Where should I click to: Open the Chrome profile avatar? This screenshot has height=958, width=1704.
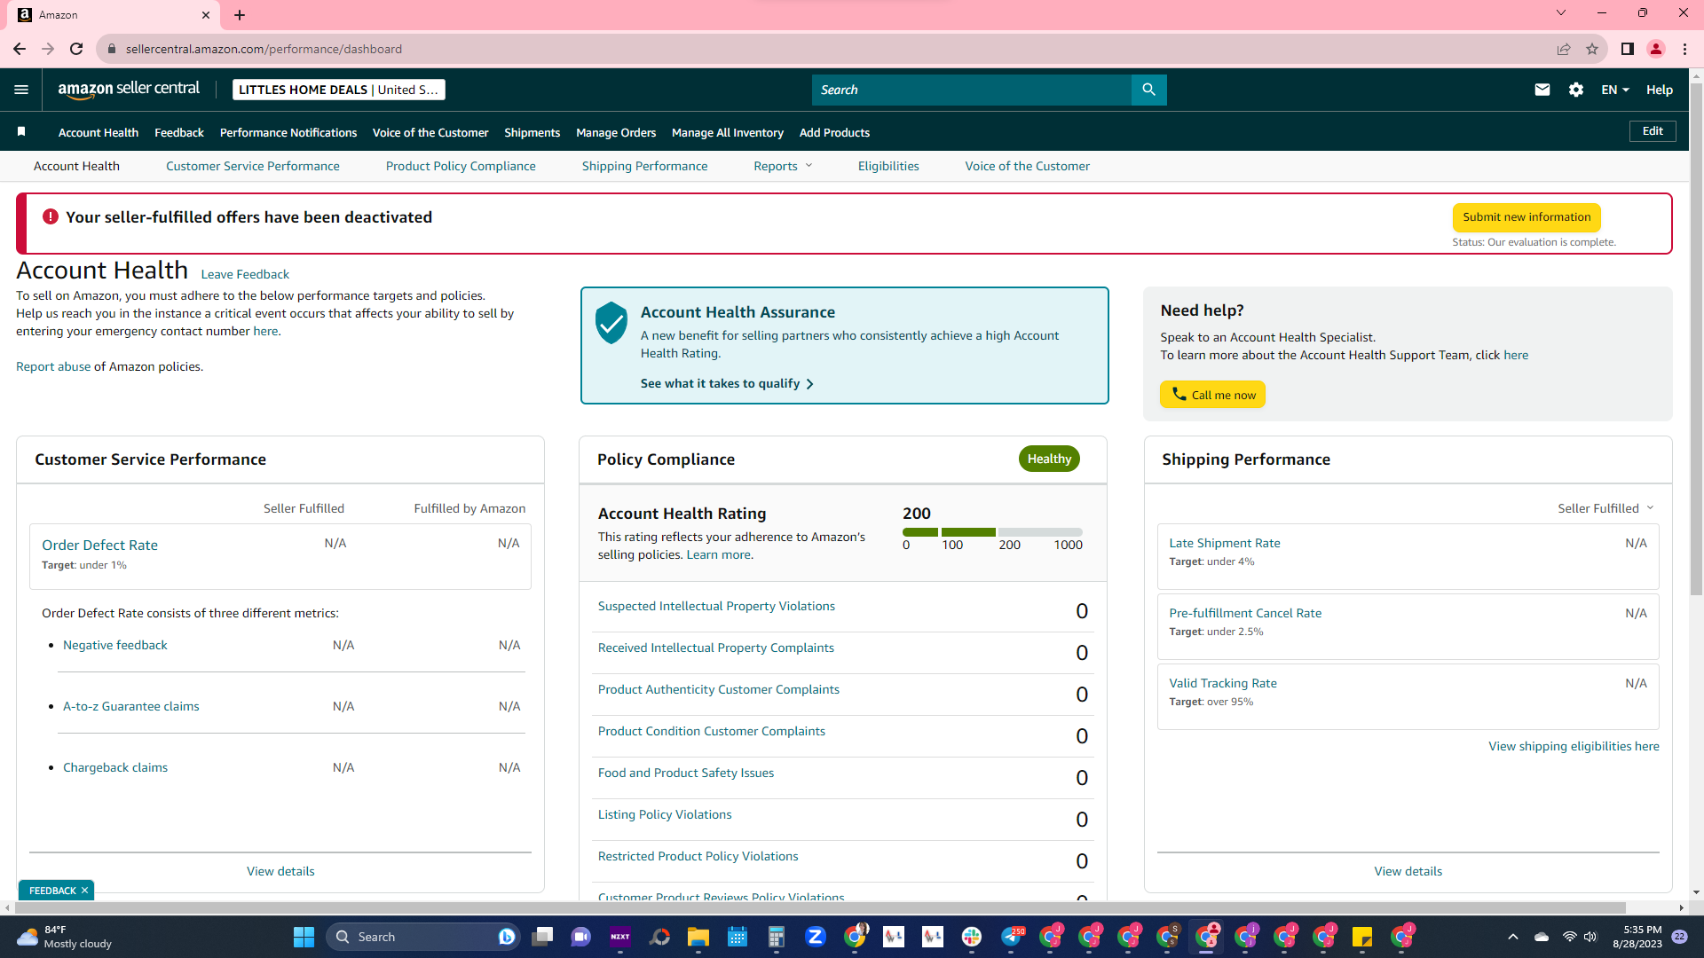[x=1656, y=49]
